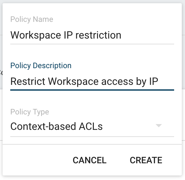
Task: Click the word 'Context-based' in Policy Type
Action: 43,126
